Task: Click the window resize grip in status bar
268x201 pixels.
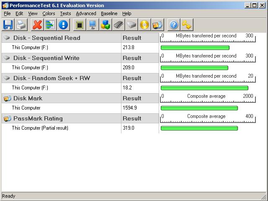Action: (264, 197)
